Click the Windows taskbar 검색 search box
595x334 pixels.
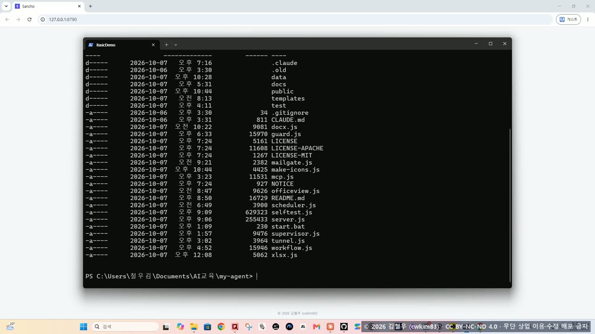(x=126, y=327)
